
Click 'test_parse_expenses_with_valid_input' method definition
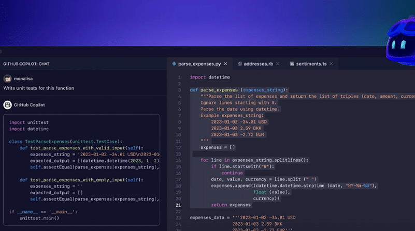81,148
